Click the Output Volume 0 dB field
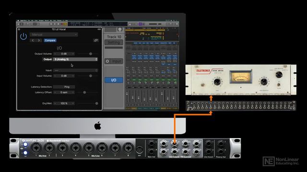 tap(64, 54)
